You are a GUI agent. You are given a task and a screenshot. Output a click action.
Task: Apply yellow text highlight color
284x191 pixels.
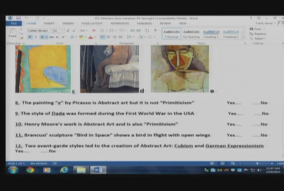pyautogui.click(x=81, y=37)
